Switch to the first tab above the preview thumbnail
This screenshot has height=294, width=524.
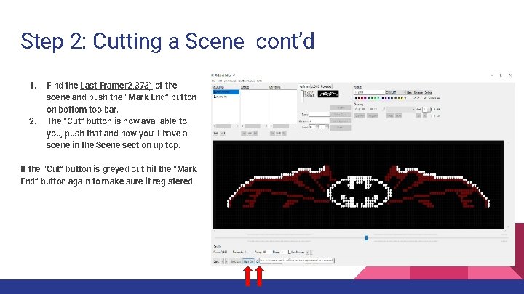304,86
